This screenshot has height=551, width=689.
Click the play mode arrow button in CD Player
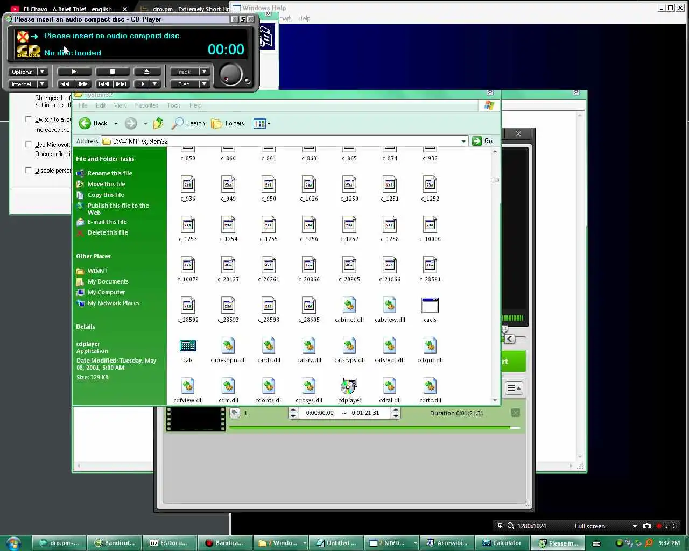point(141,84)
